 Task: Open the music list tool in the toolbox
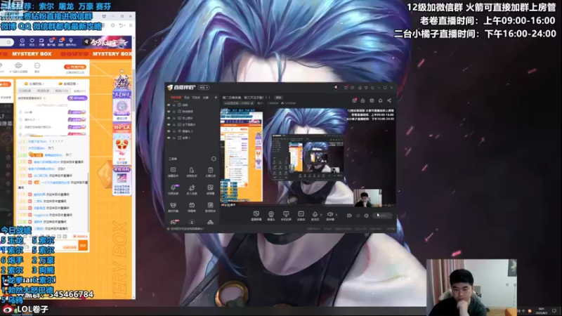pos(210,206)
